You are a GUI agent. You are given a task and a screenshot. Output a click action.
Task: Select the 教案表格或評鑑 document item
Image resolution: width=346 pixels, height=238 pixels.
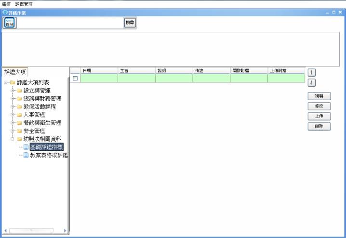[48, 155]
